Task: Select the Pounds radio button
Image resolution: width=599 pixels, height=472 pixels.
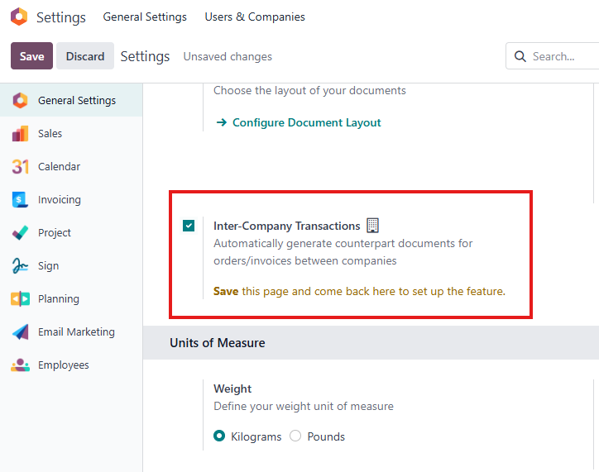Action: (x=295, y=436)
